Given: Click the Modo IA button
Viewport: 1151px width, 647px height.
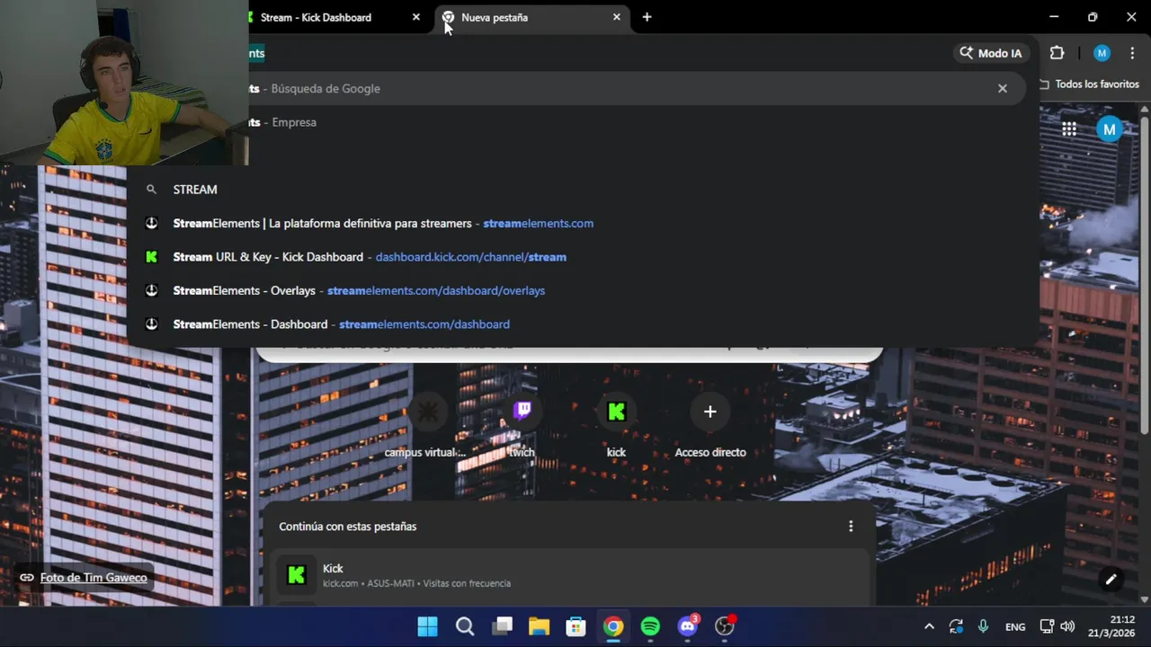Looking at the screenshot, I should pos(991,53).
